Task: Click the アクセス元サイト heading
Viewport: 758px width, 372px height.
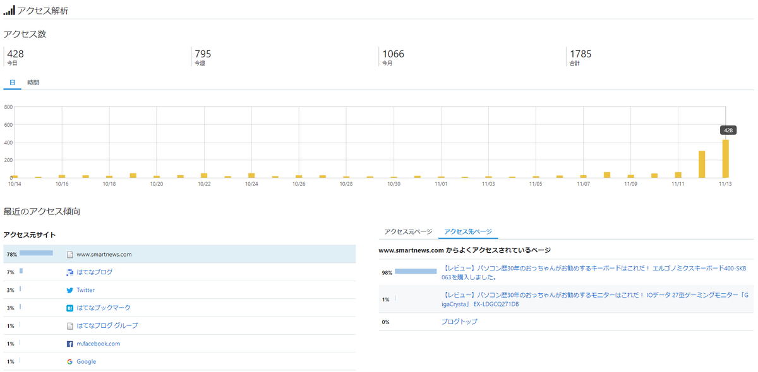Action: coord(30,235)
